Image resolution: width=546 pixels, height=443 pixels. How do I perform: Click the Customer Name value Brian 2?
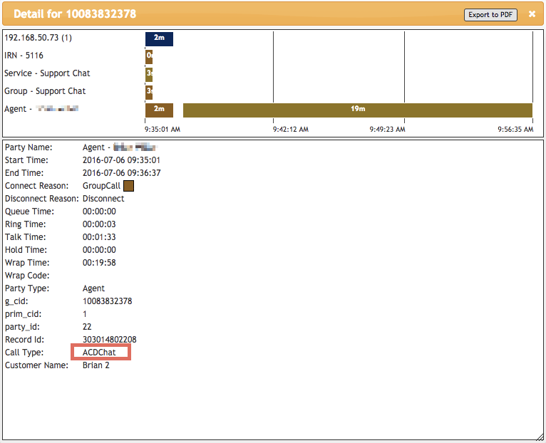tap(96, 365)
